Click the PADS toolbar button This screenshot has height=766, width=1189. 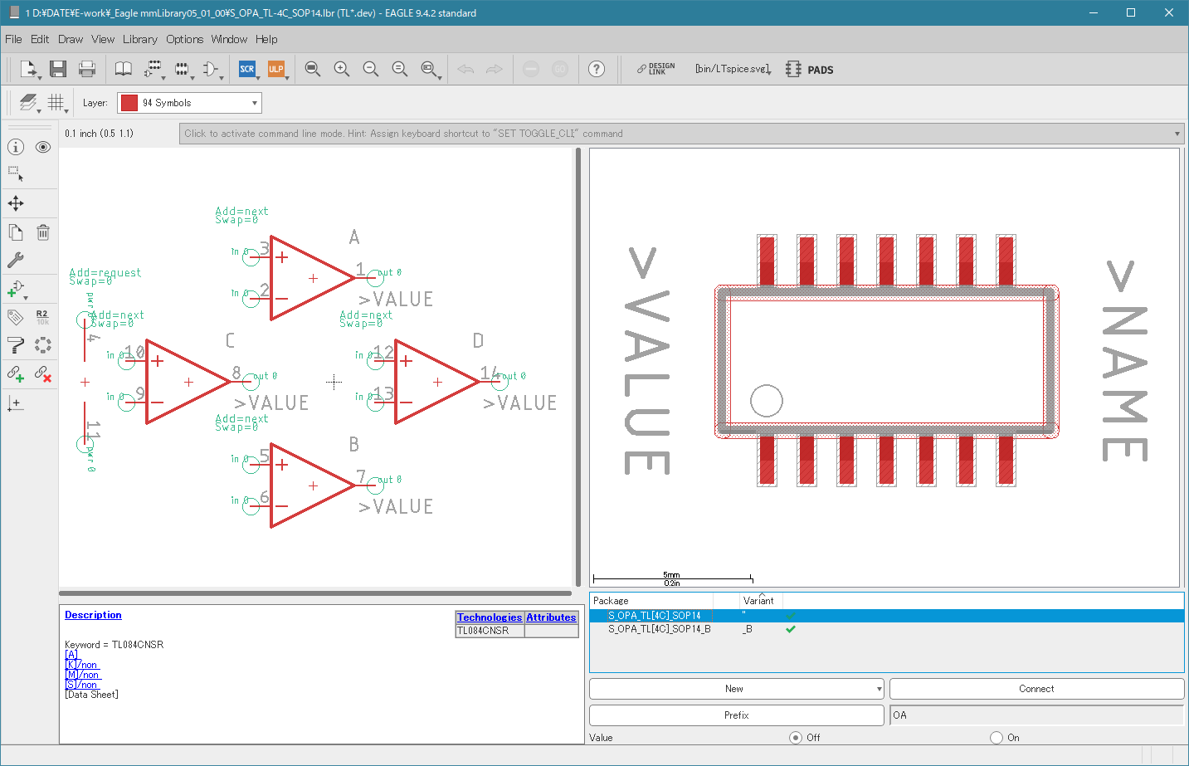(810, 70)
